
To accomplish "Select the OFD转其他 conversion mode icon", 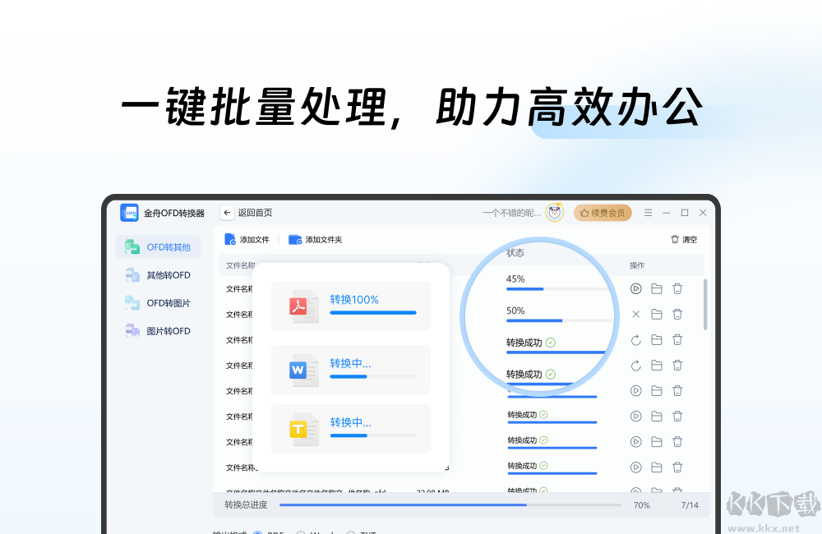I will click(x=133, y=246).
